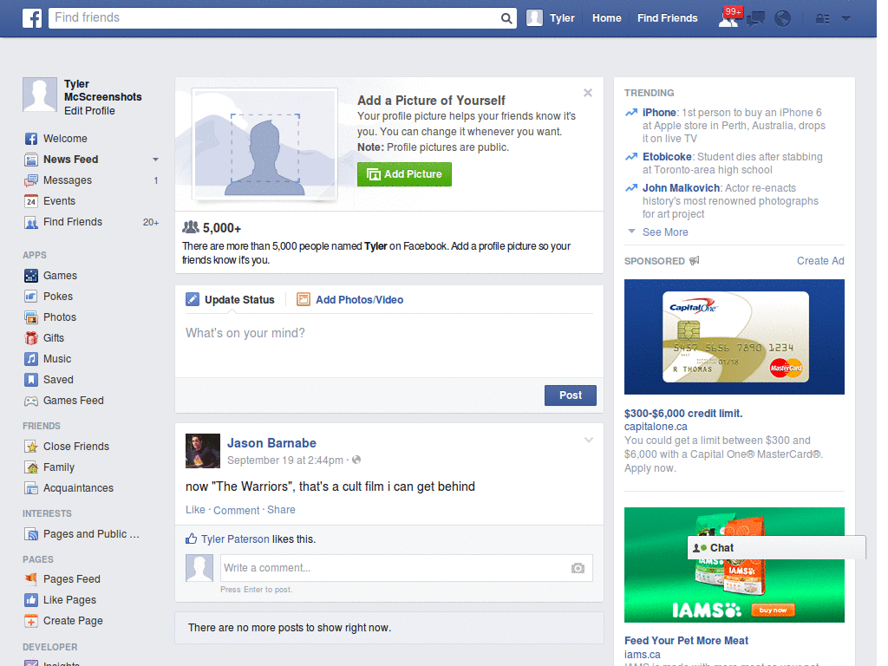Click the September 19 post timestamp
The height and width of the screenshot is (666, 888).
(284, 460)
